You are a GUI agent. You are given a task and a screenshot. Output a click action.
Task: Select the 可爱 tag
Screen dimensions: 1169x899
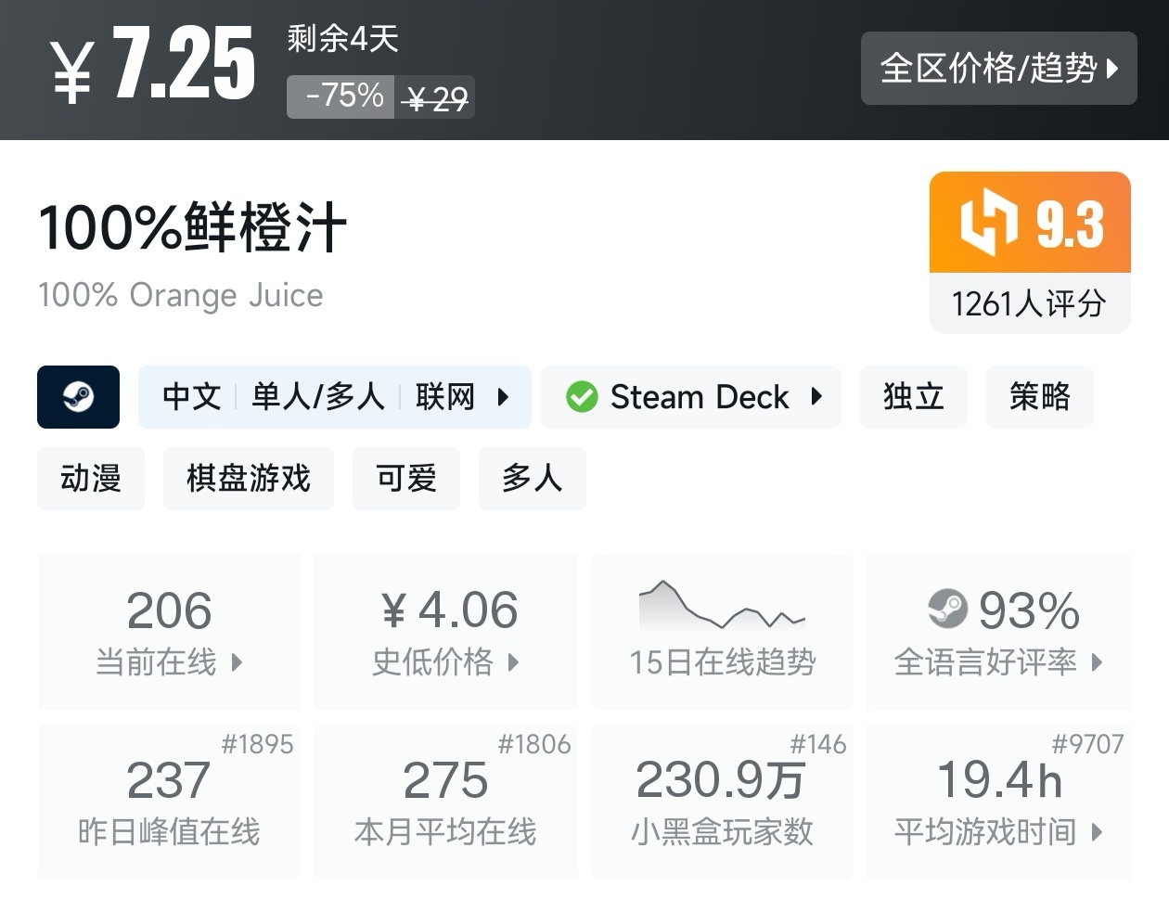pos(405,479)
